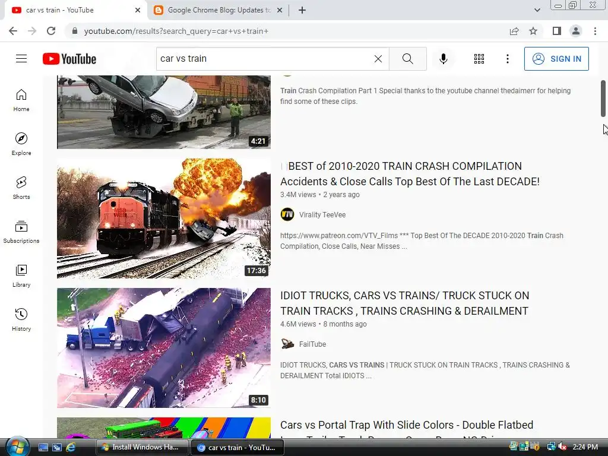Go back with browser back arrow
The width and height of the screenshot is (608, 456).
[x=13, y=31]
